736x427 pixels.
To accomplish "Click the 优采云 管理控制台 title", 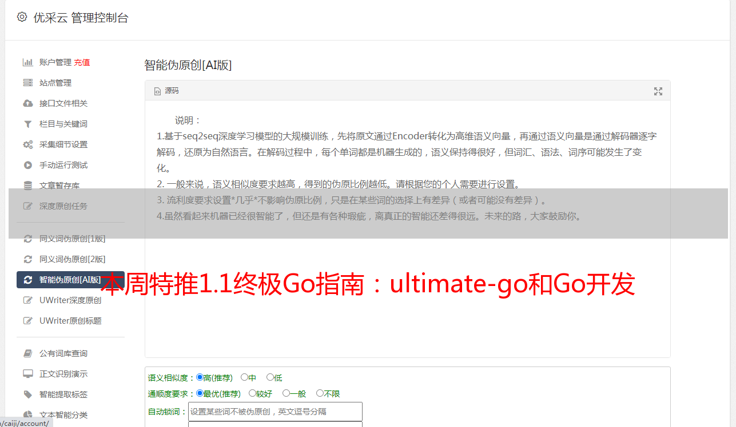I will 81,18.
